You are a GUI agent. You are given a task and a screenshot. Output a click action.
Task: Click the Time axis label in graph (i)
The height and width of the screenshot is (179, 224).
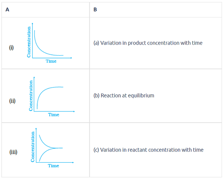[51, 61]
